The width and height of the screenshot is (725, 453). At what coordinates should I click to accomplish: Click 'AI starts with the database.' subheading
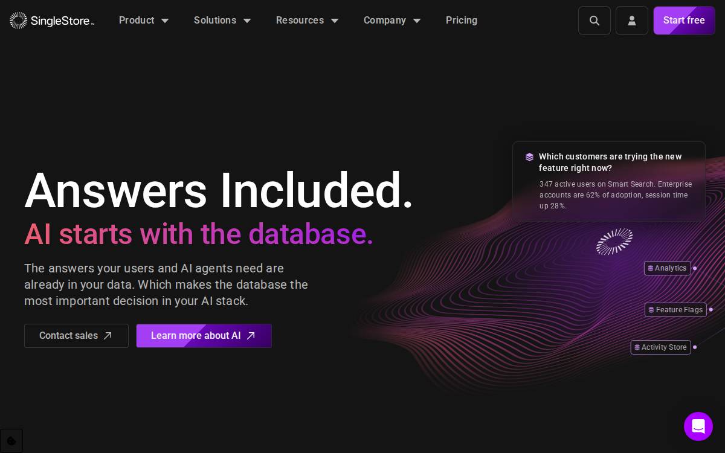point(199,234)
